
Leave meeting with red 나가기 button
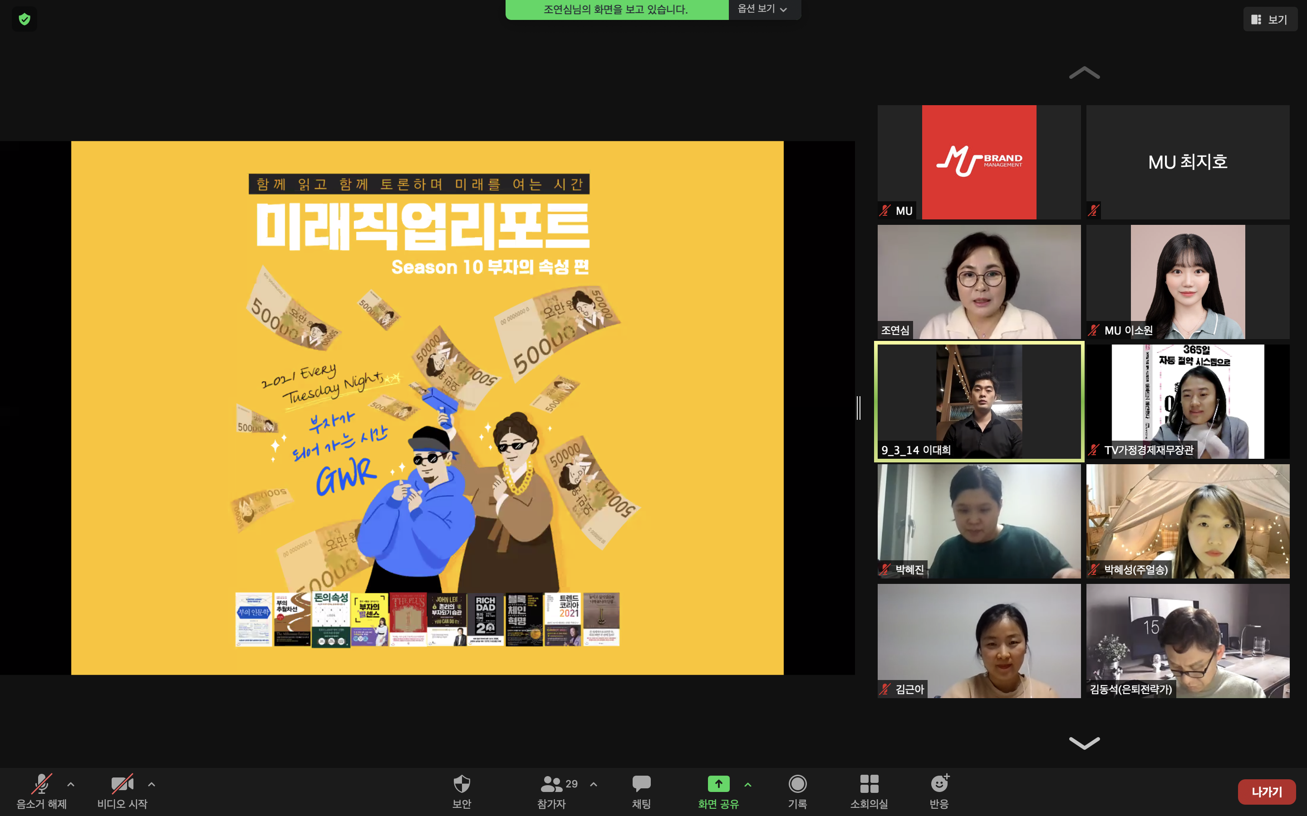1266,792
